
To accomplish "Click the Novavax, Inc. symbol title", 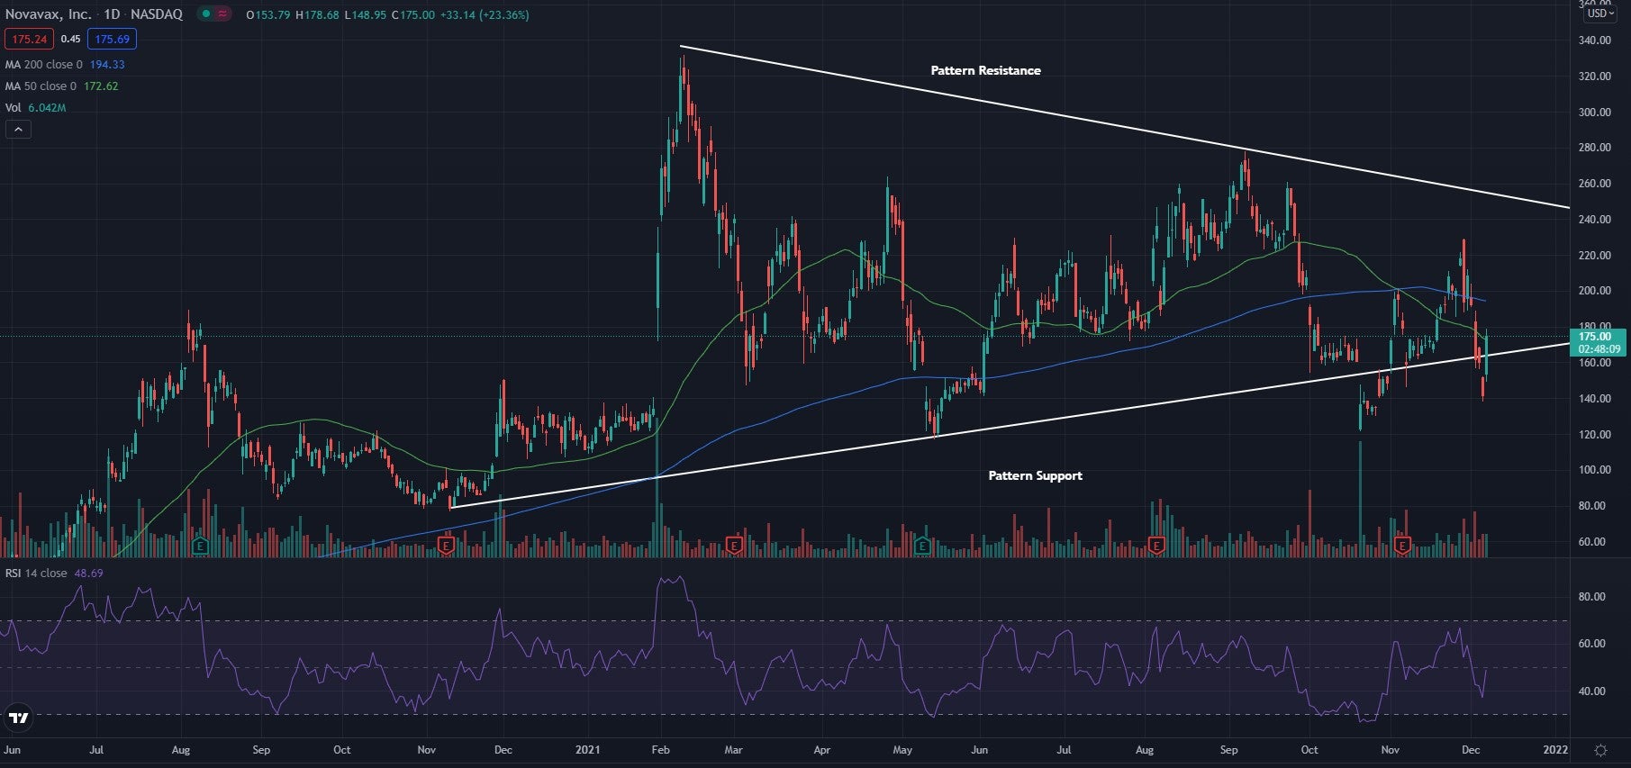I will (49, 14).
